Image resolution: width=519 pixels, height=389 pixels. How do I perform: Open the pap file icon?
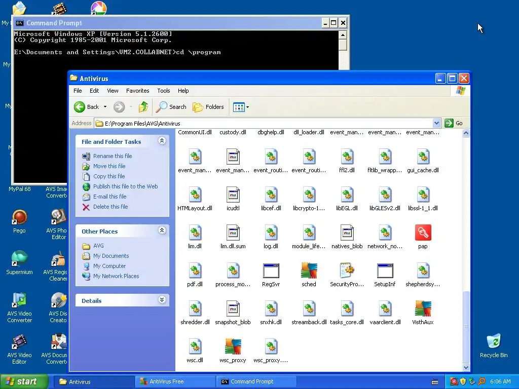point(423,232)
